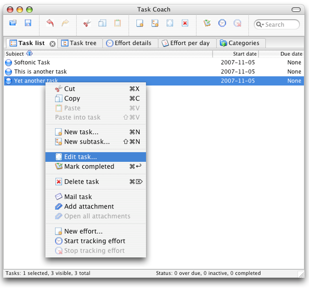
Task: Choose Start tracking effort in the context menu
Action: coord(95,241)
